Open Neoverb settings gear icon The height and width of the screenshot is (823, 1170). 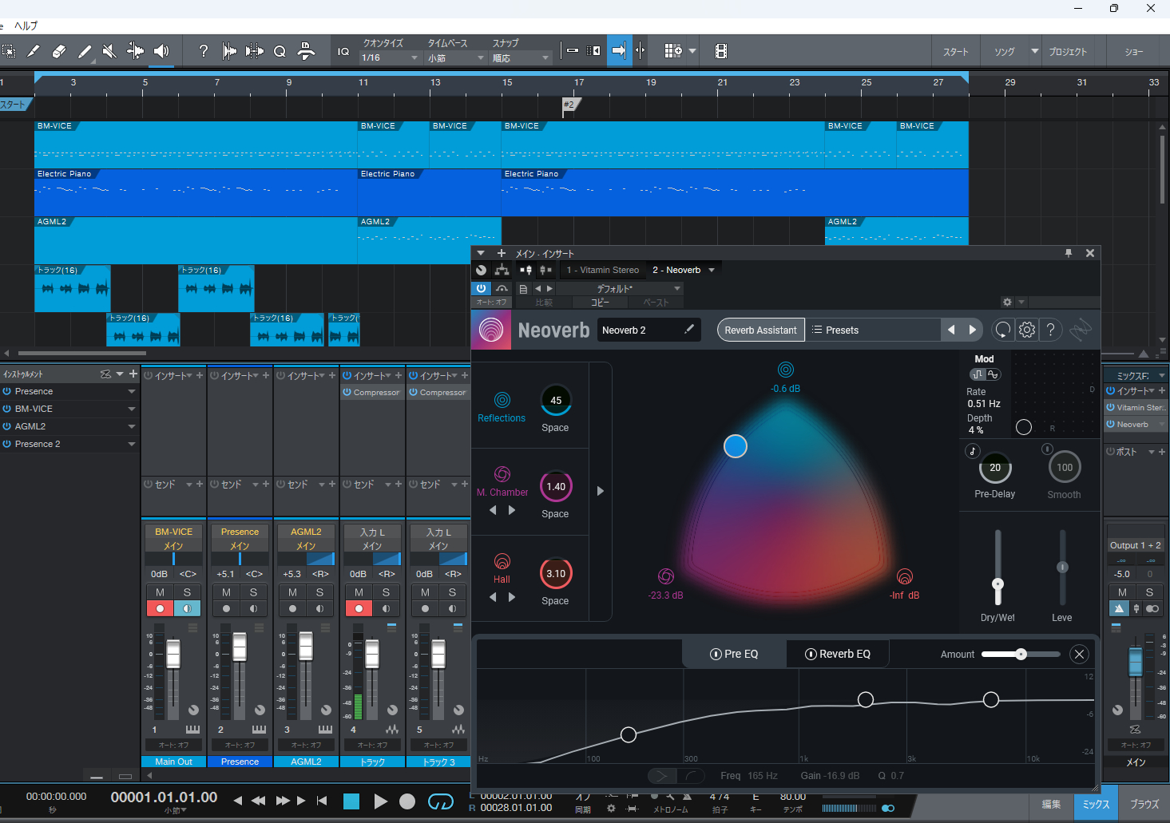pos(1027,330)
